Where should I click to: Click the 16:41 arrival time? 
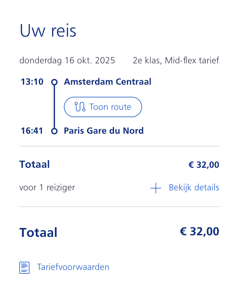[32, 131]
